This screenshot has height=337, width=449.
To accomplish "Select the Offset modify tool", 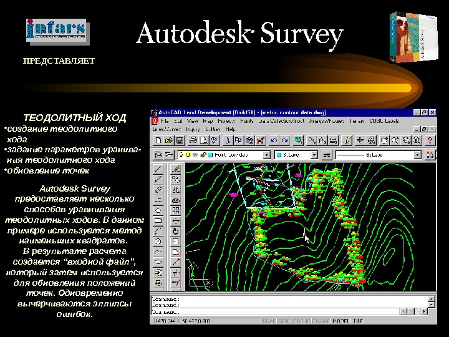I will click(x=176, y=200).
